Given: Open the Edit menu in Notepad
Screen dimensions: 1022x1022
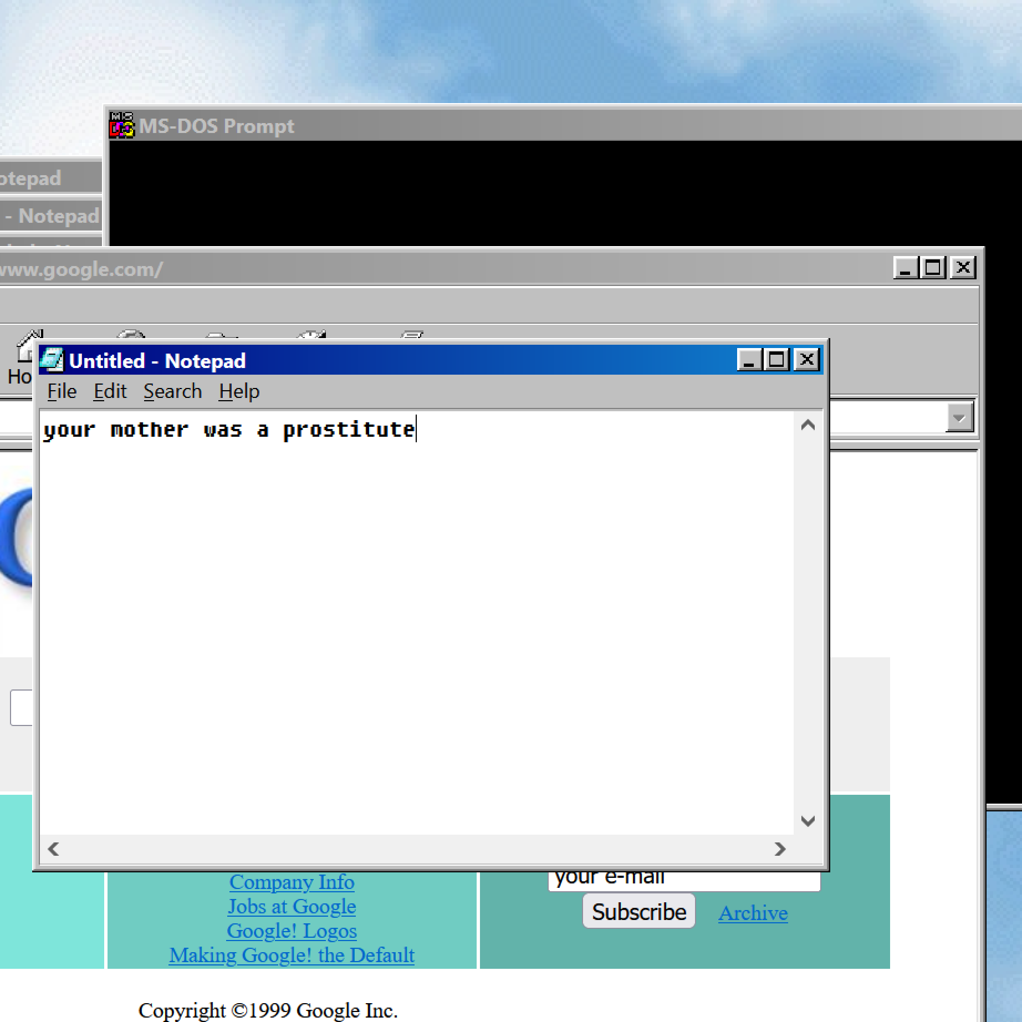Looking at the screenshot, I should pos(110,391).
